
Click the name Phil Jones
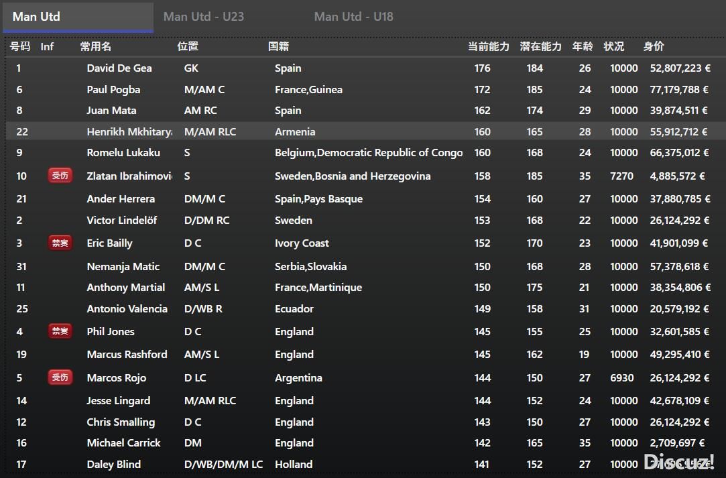click(111, 331)
